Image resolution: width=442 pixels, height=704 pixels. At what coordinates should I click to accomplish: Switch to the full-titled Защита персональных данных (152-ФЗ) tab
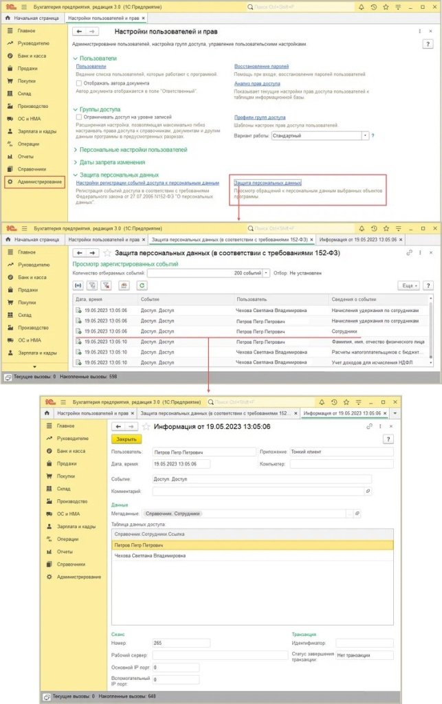(x=230, y=239)
